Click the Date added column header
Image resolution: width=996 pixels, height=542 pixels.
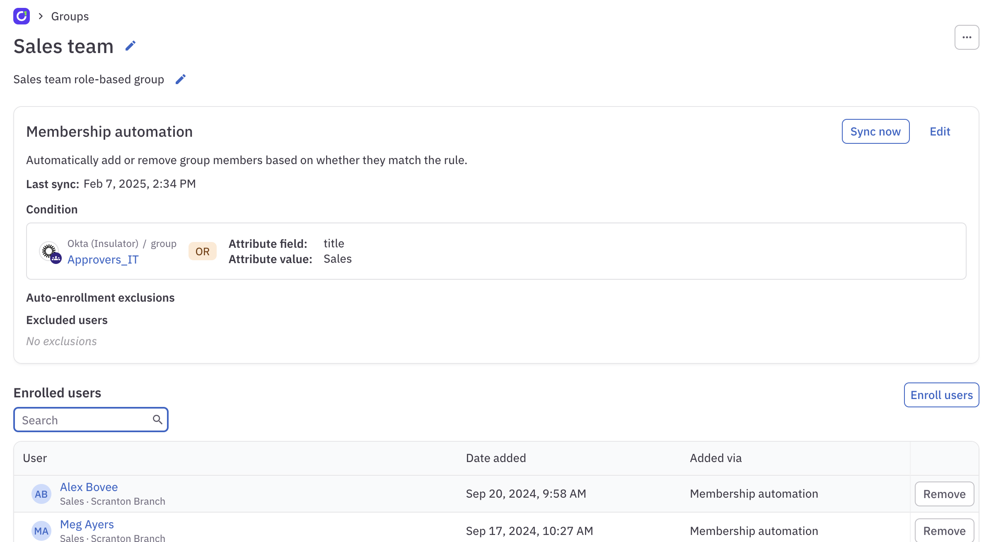(x=496, y=458)
